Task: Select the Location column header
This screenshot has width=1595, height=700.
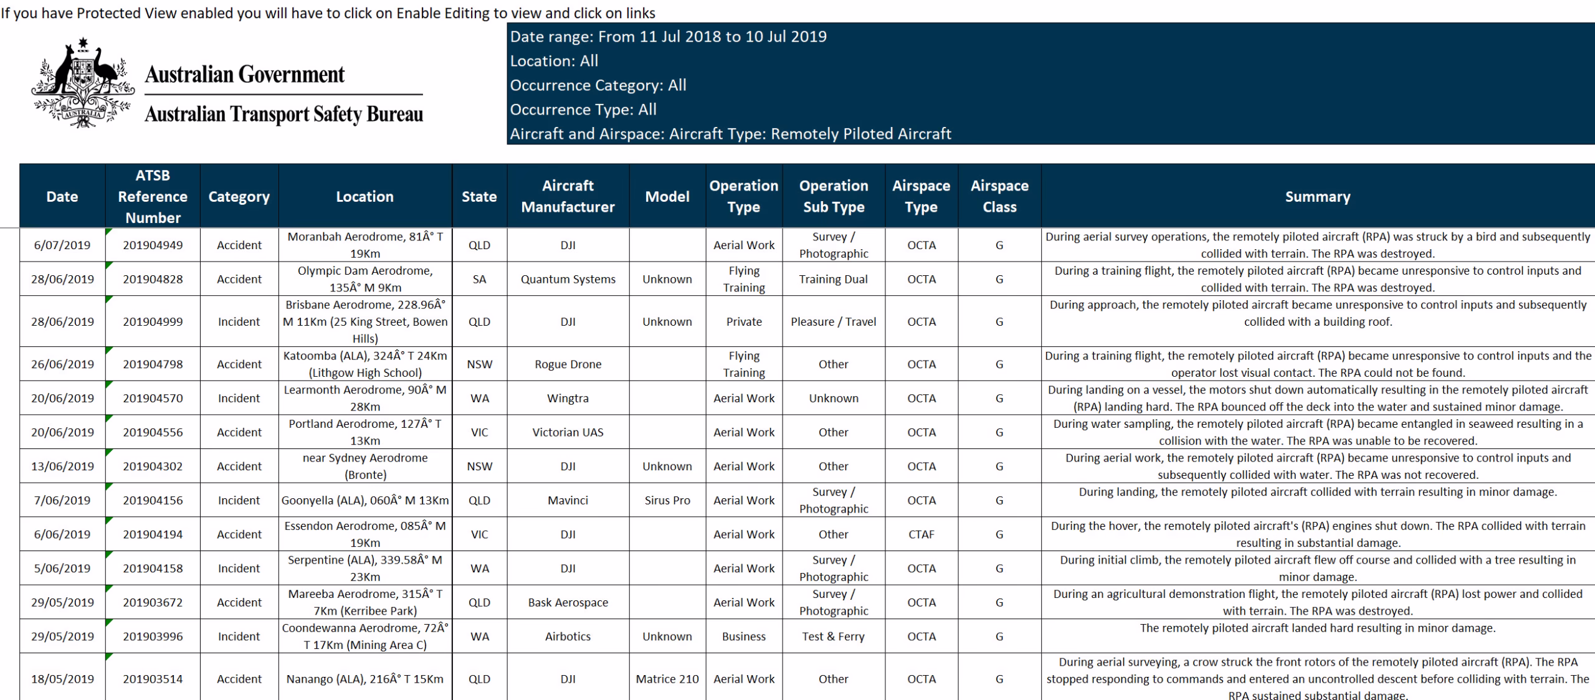Action: 365,196
